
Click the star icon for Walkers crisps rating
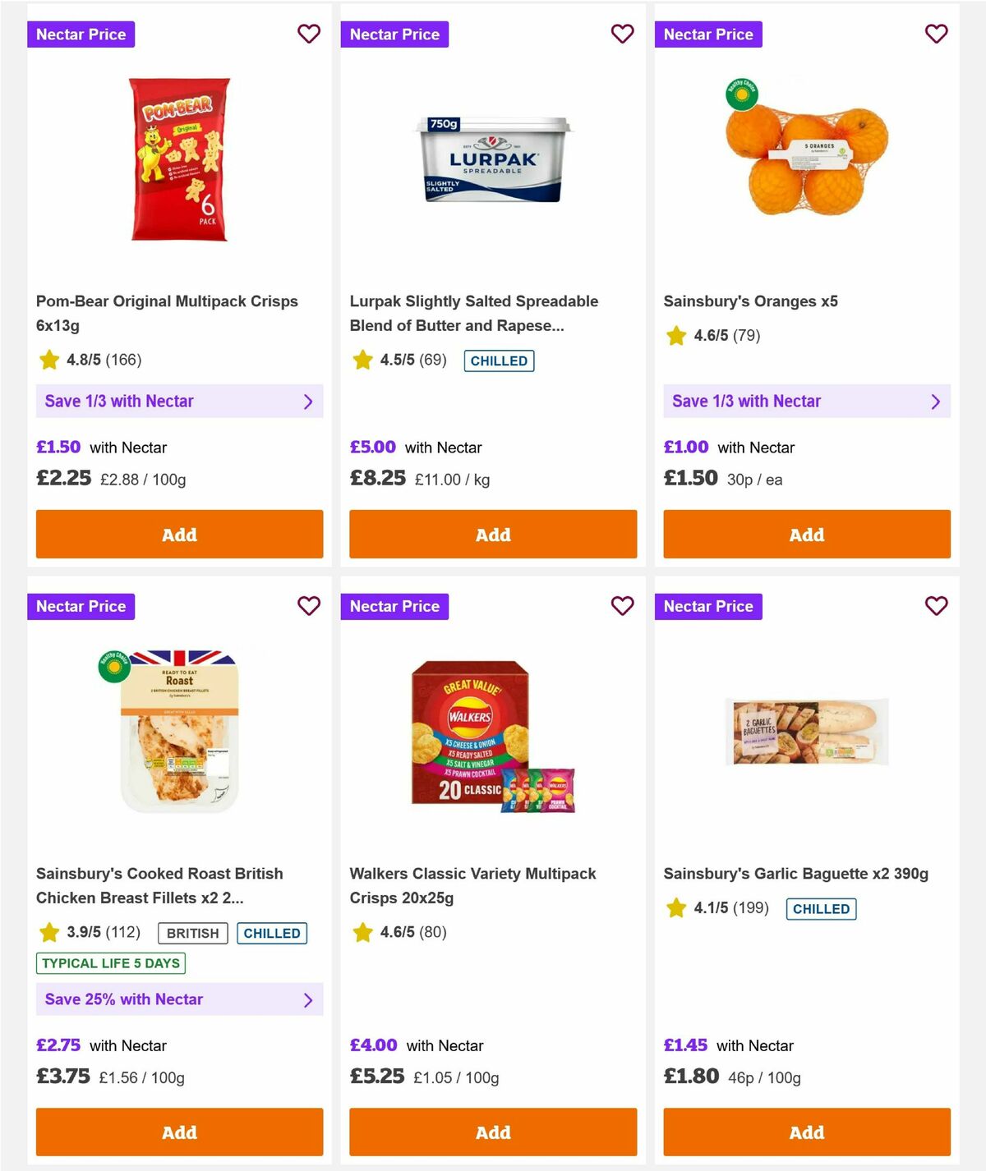click(x=362, y=932)
